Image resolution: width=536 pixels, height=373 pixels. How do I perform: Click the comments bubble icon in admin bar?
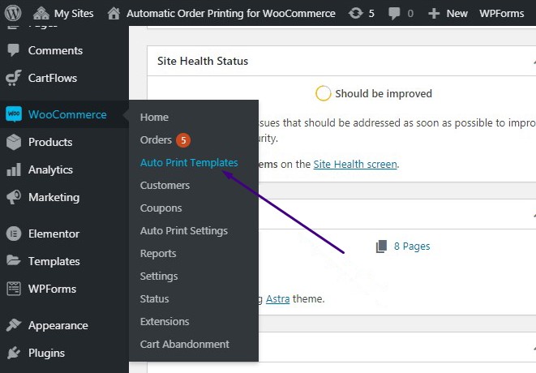click(x=395, y=13)
